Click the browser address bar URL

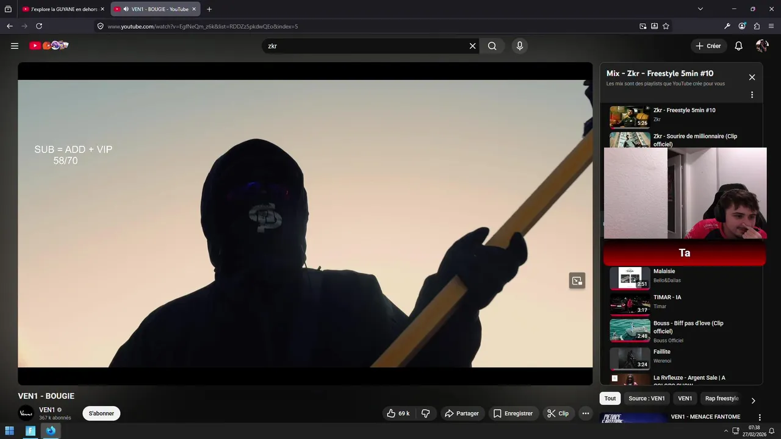(x=203, y=26)
